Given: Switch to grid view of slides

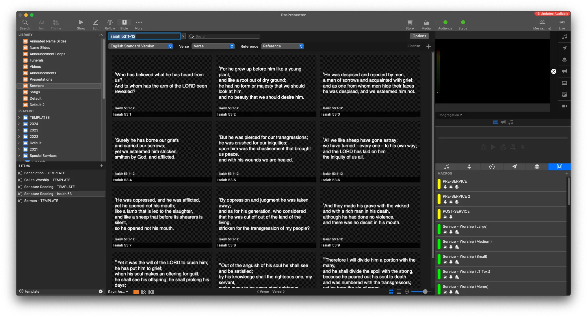Looking at the screenshot, I should pos(391,292).
